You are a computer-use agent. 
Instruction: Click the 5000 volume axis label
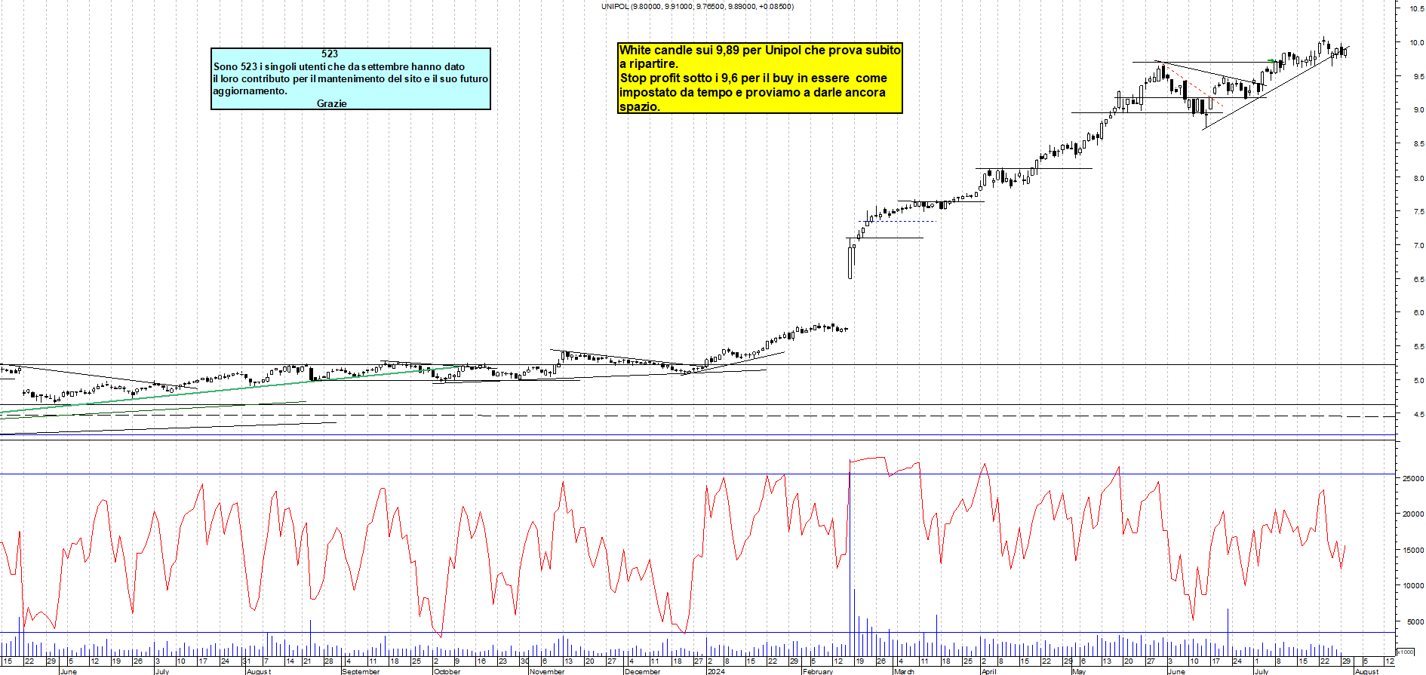1415,621
